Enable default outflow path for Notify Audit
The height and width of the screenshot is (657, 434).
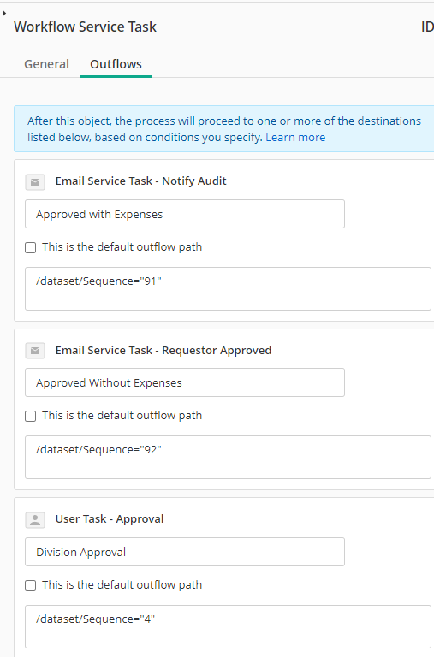(31, 247)
